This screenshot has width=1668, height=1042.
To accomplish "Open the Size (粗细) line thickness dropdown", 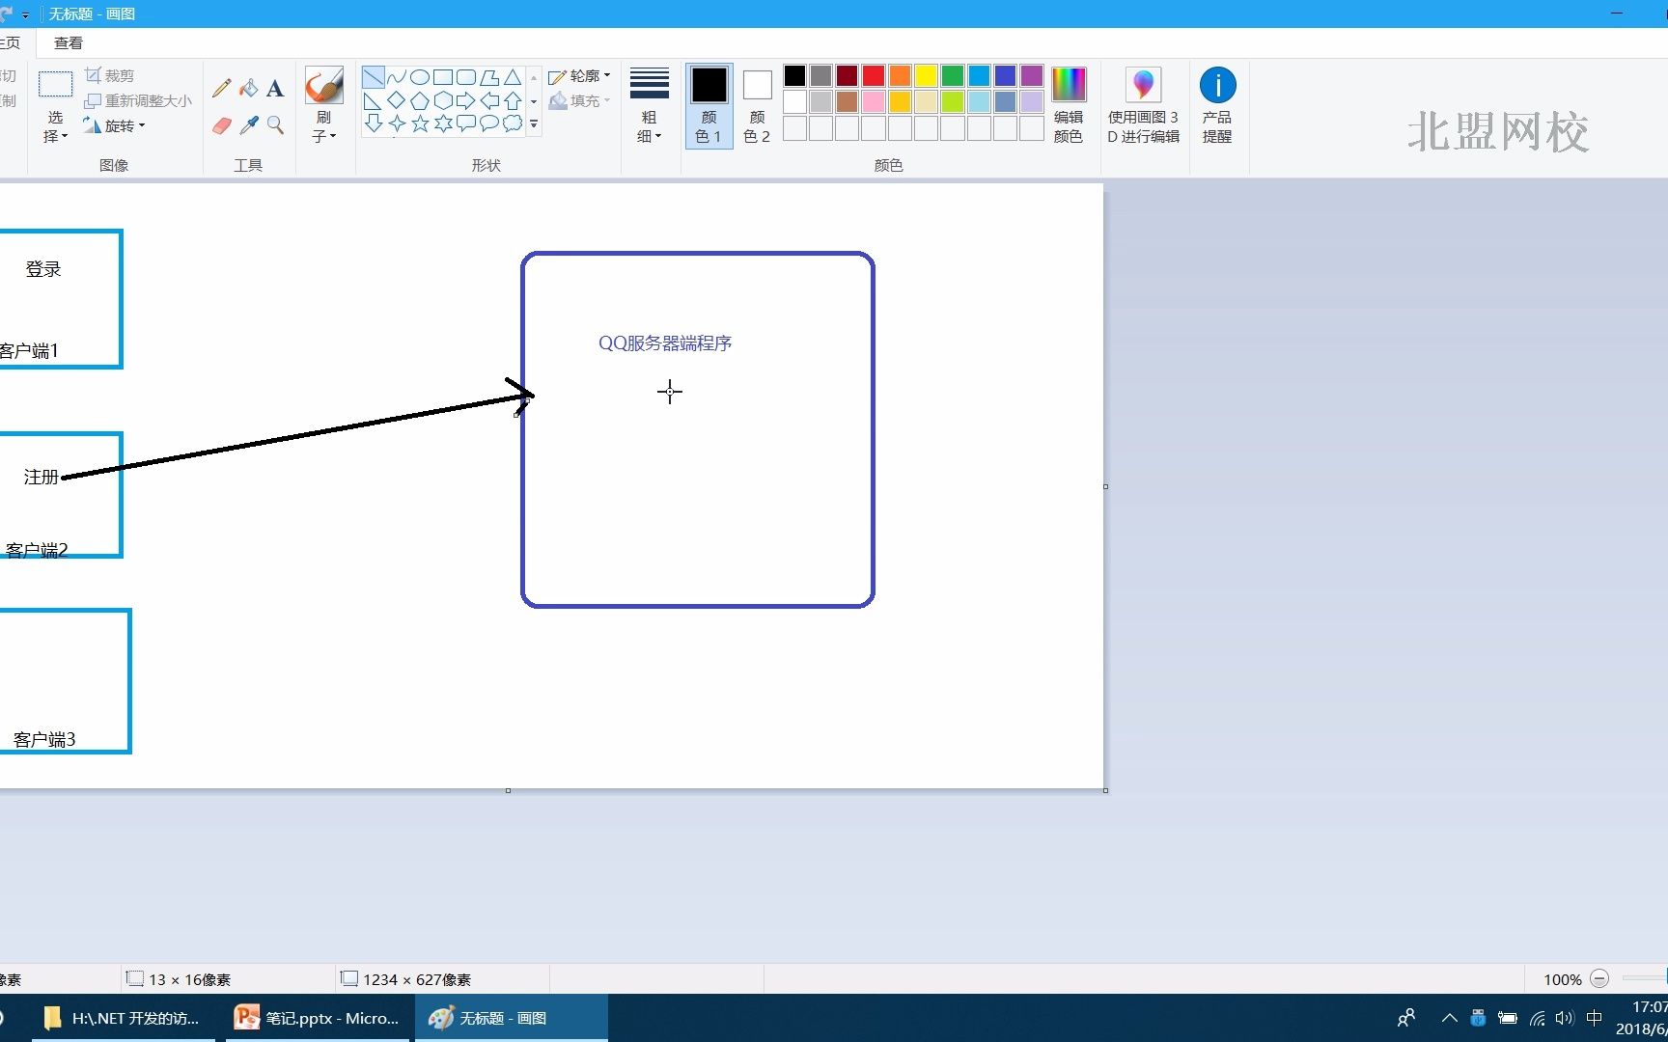I will [x=650, y=105].
